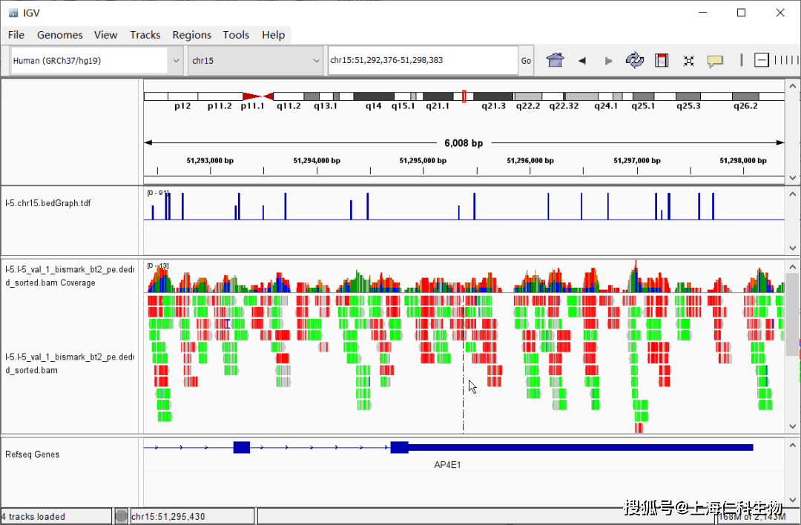Click the zoom out minus button
This screenshot has height=525, width=801.
(x=762, y=60)
